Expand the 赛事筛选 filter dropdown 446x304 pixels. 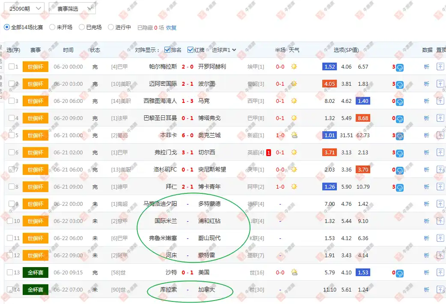[72, 9]
